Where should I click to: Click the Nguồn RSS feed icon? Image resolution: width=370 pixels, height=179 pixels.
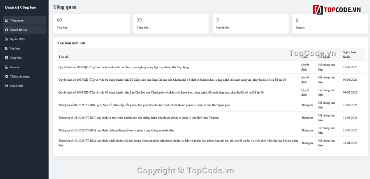6,39
